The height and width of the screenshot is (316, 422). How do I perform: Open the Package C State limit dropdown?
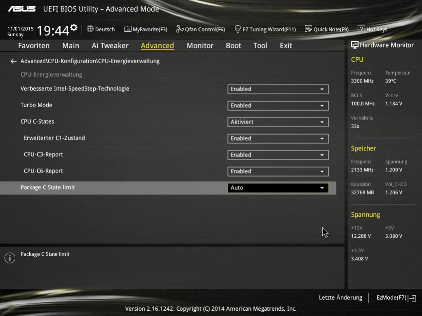278,188
